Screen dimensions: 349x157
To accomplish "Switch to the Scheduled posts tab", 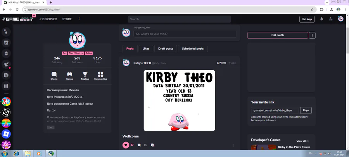I will pyautogui.click(x=193, y=48).
